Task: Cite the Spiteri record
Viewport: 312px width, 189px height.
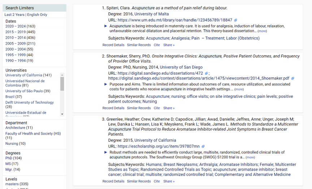Action: point(157,45)
